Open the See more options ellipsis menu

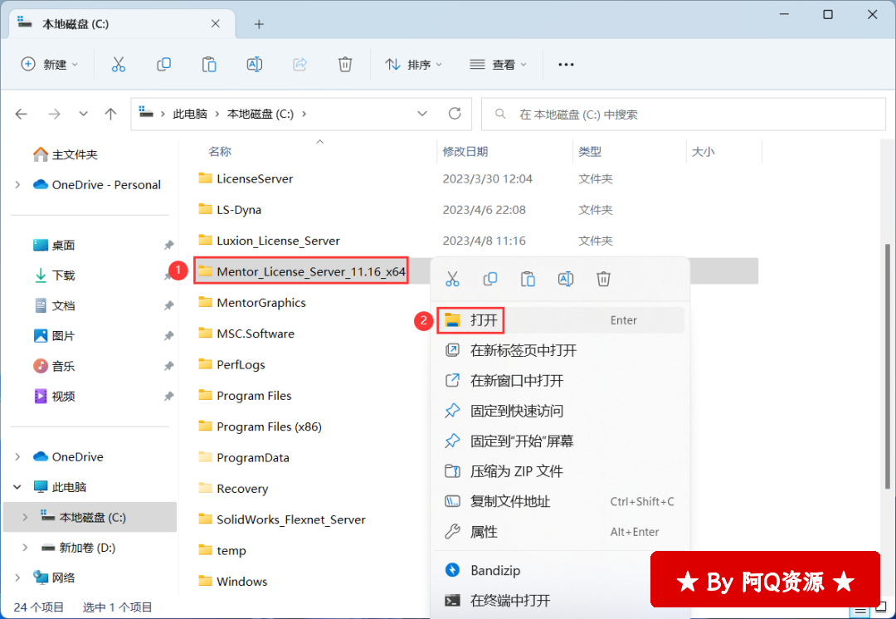tap(566, 65)
